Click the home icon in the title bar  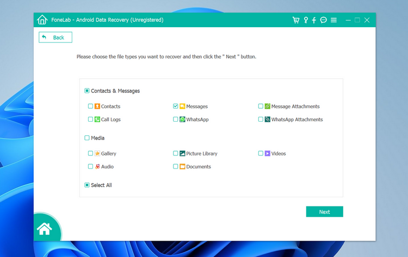coord(42,20)
